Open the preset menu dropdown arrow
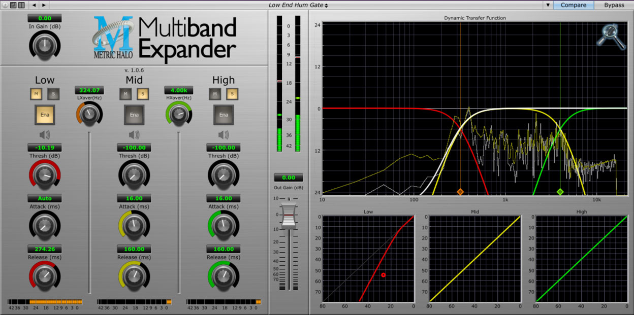Screen dimensions: 634x315 click(x=548, y=5)
